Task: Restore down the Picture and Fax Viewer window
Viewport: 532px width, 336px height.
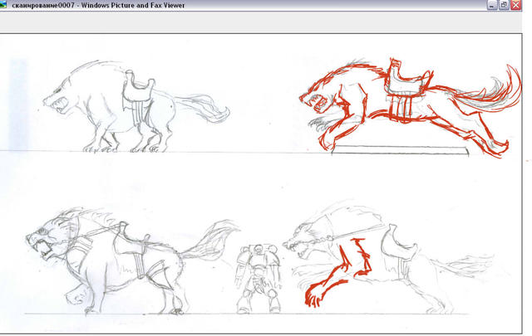Action: (504, 5)
